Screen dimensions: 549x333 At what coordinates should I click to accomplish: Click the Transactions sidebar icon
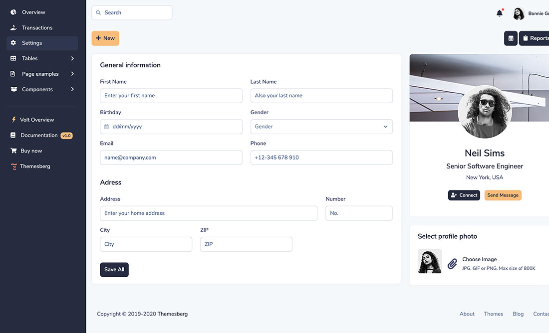click(x=13, y=27)
